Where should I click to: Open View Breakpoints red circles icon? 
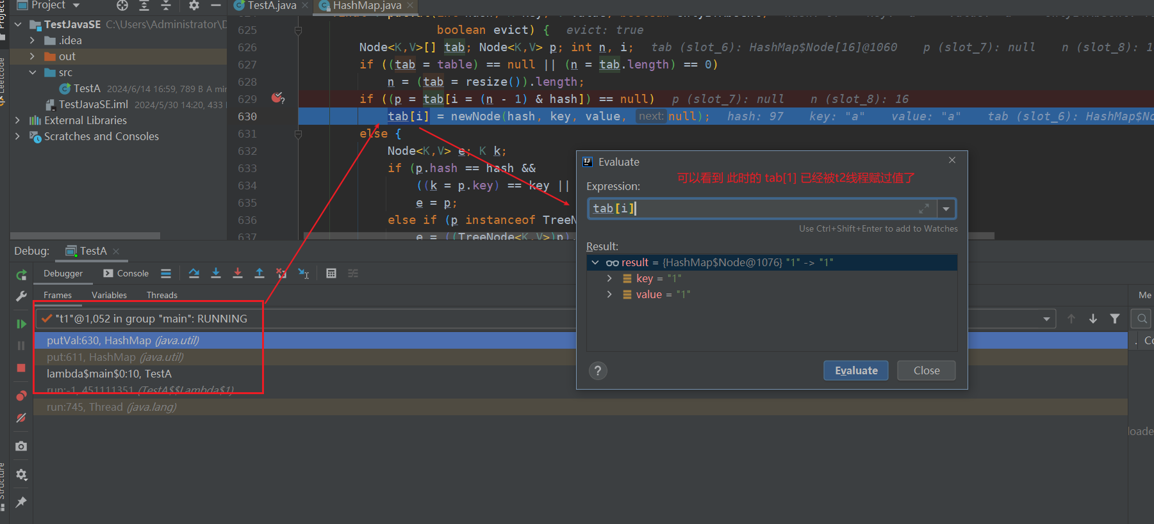pos(21,395)
